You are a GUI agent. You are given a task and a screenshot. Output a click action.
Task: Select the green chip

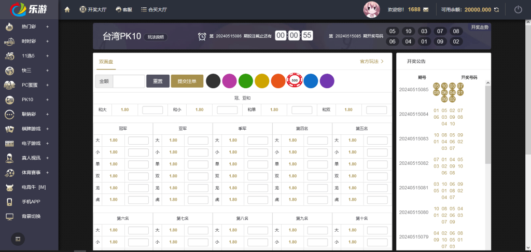point(246,80)
